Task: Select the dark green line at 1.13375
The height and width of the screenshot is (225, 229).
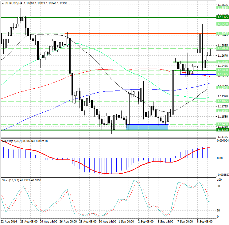Action: coord(108,18)
